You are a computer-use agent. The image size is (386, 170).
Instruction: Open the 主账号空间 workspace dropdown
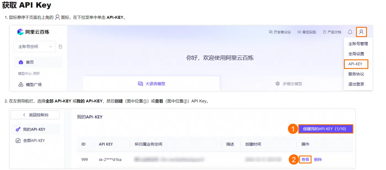pos(35,47)
